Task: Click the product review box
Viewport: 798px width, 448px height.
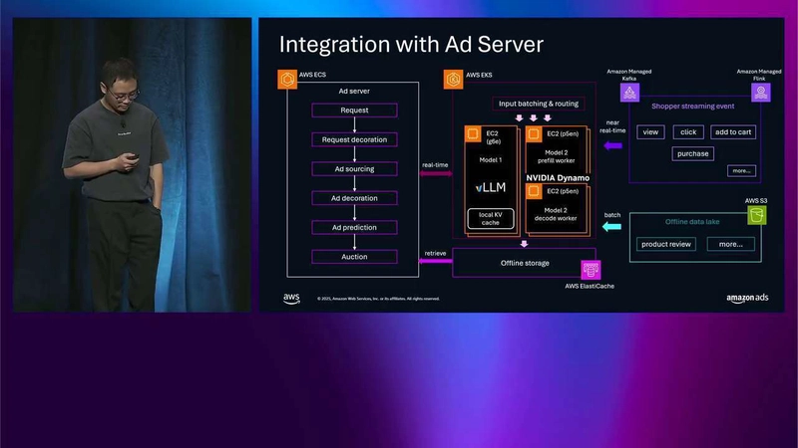Action: [x=667, y=244]
